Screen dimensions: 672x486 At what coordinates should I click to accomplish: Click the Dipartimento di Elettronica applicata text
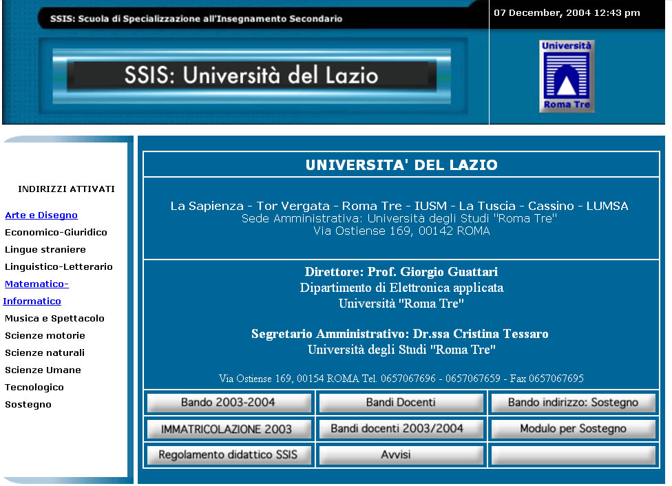click(x=401, y=288)
